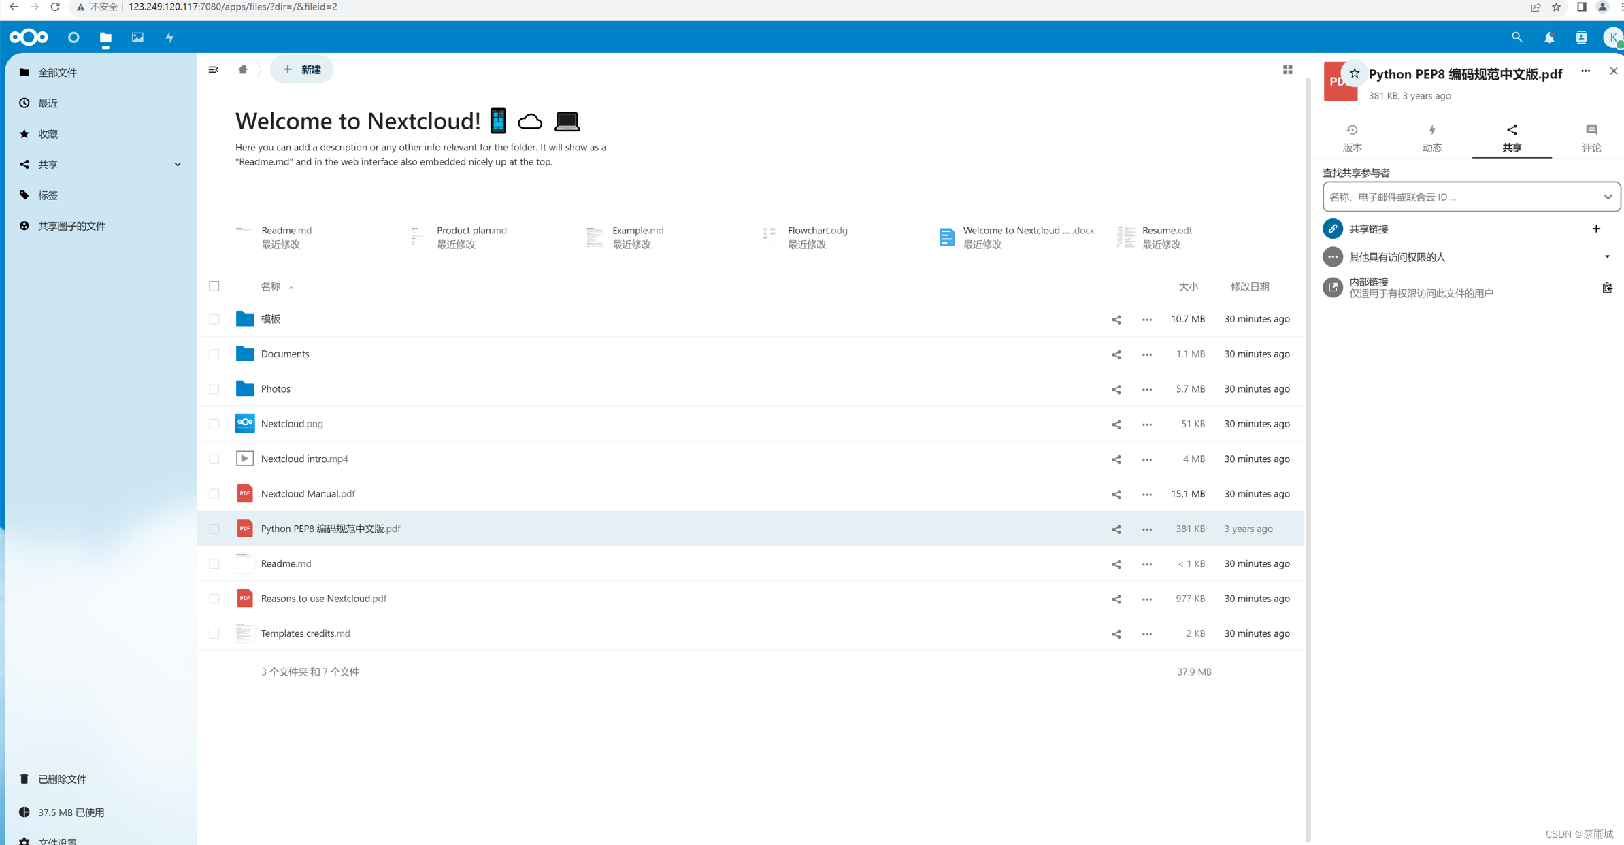Open the Files app icon
The width and height of the screenshot is (1624, 845).
click(105, 37)
